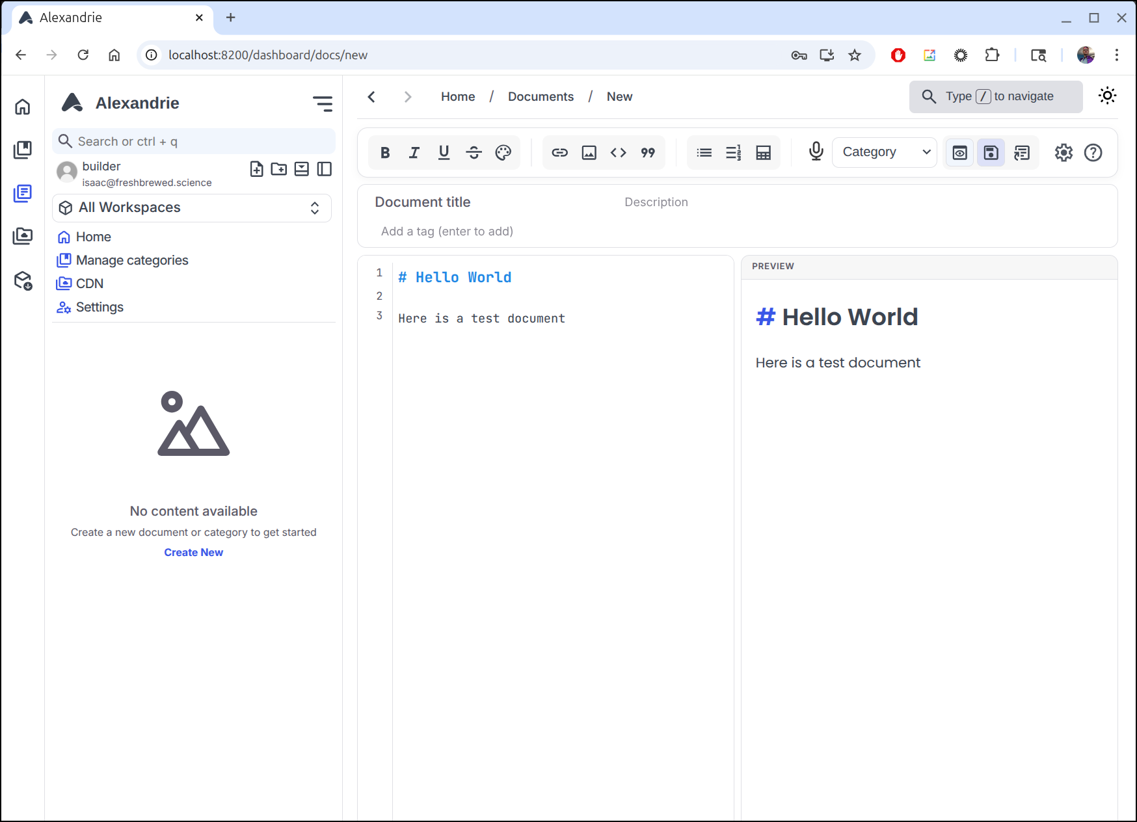Click the Create New link
This screenshot has width=1137, height=822.
193,552
